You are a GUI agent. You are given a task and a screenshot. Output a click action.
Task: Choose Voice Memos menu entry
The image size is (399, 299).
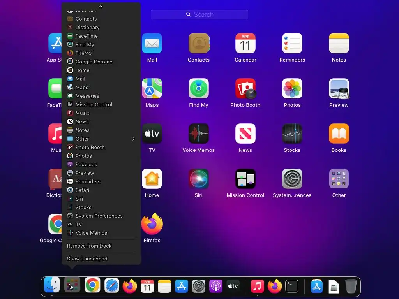coord(101,233)
